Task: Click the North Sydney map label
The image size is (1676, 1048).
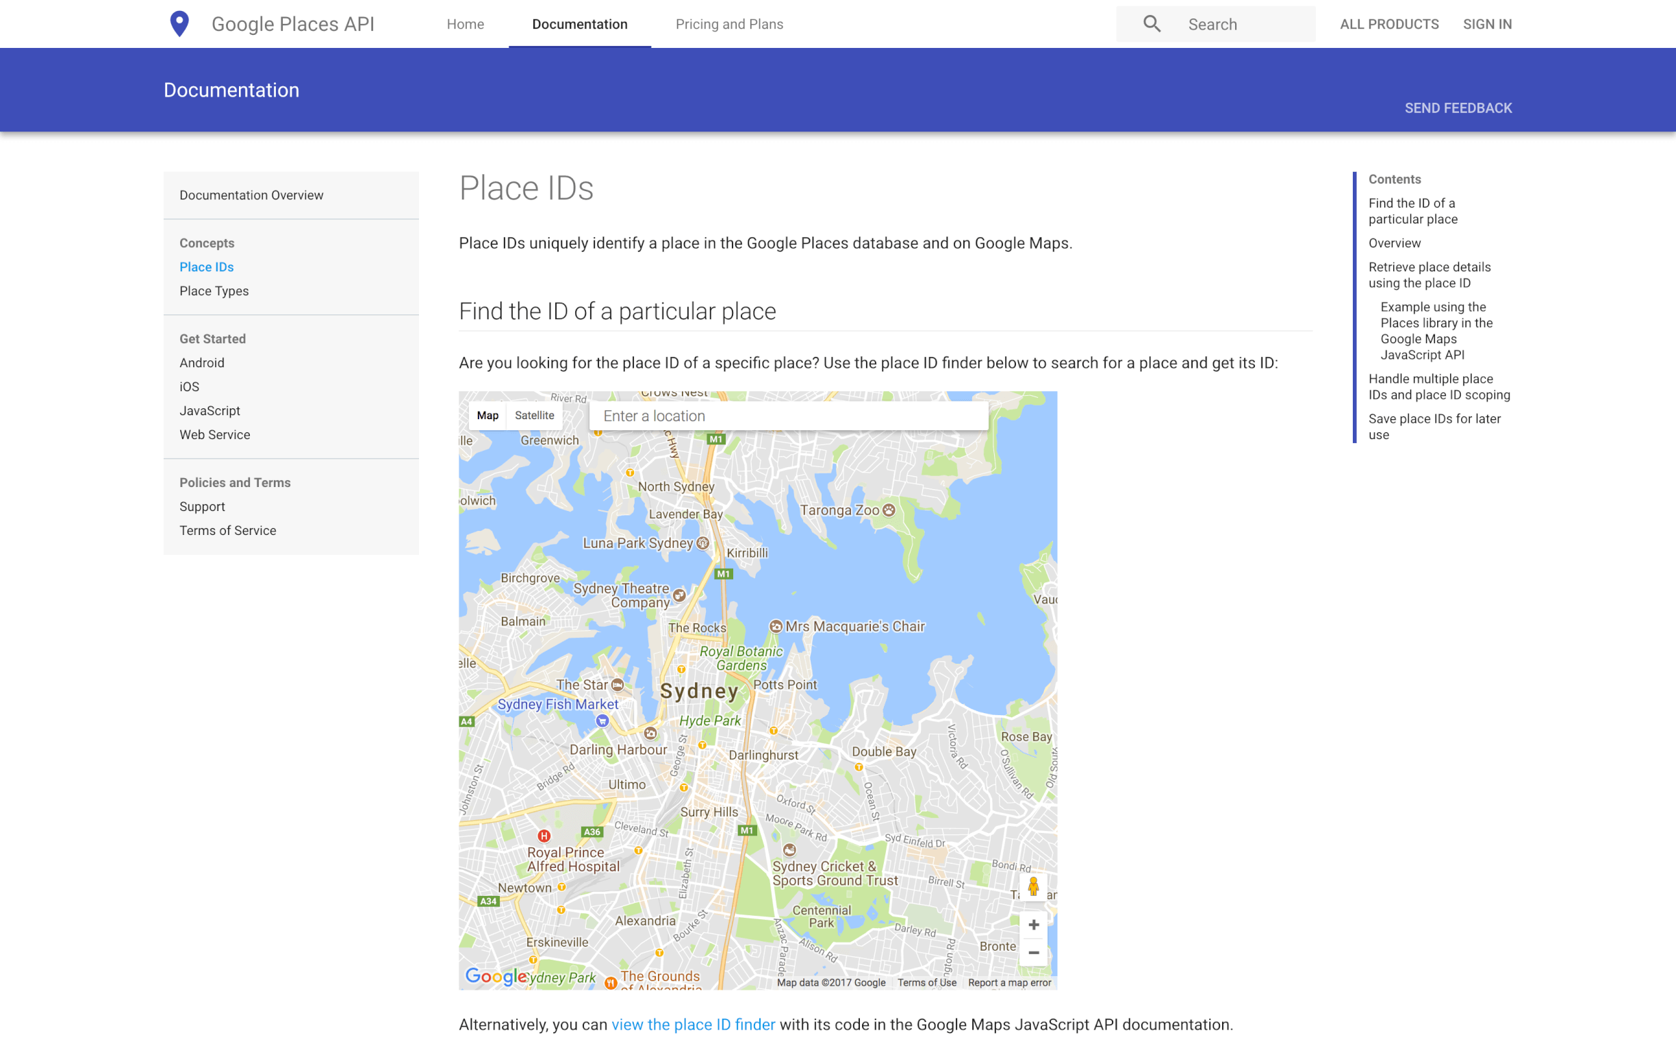Action: [x=676, y=486]
